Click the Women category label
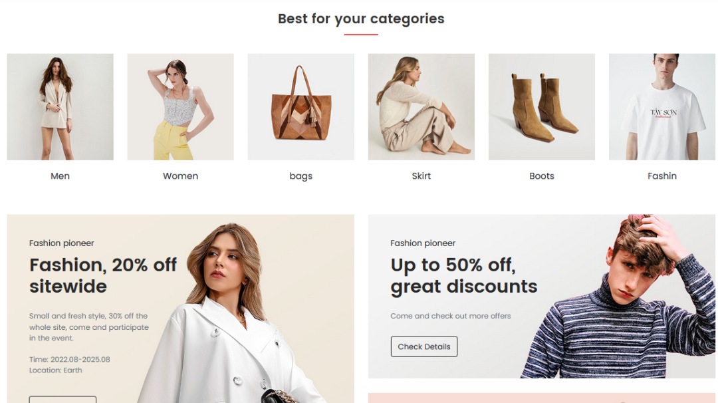This screenshot has height=403, width=718. tap(180, 176)
